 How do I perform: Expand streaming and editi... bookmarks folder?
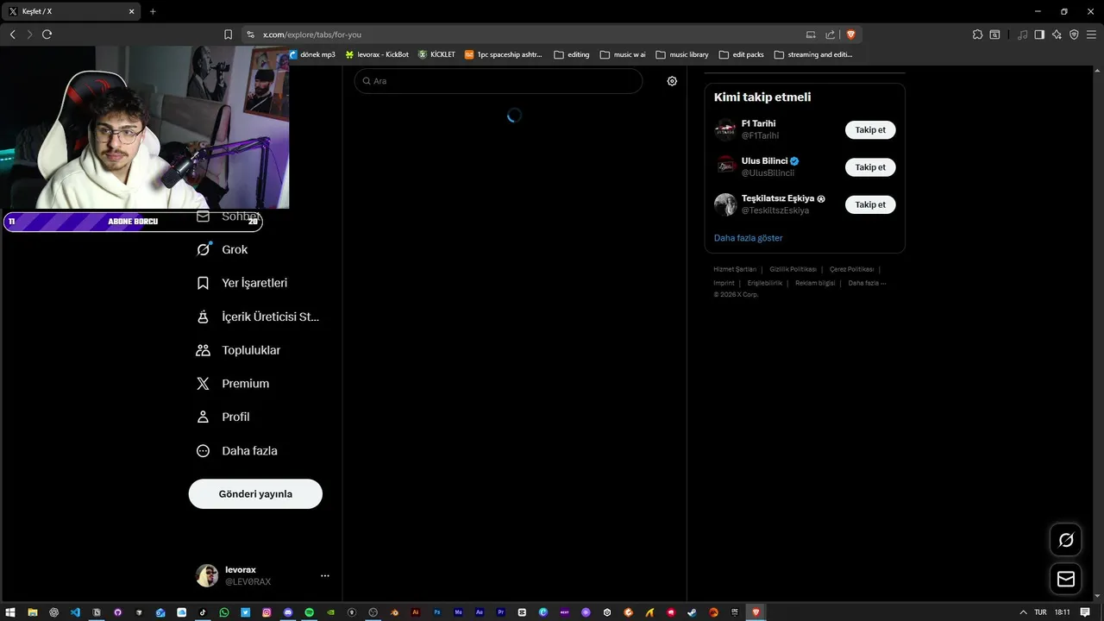click(x=813, y=54)
